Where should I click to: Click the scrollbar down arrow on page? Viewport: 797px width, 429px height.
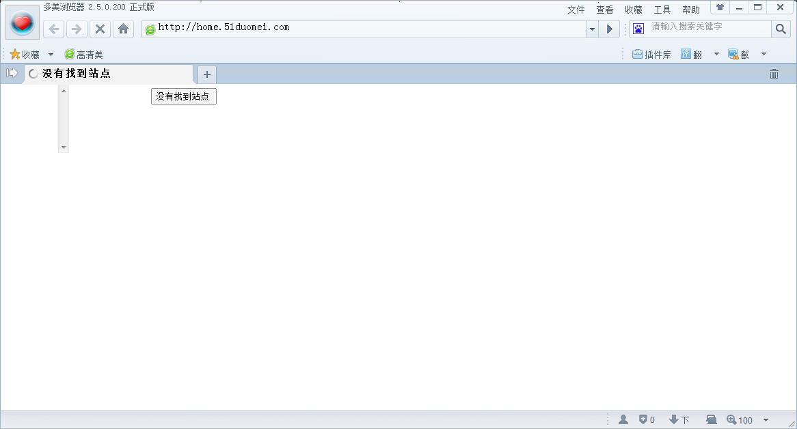point(64,148)
